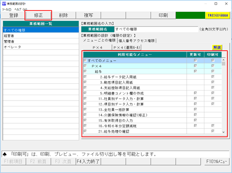Screen dimensions: 232x173
Task: Toggle 更新可 for the 給与 row
Action: tap(195, 71)
